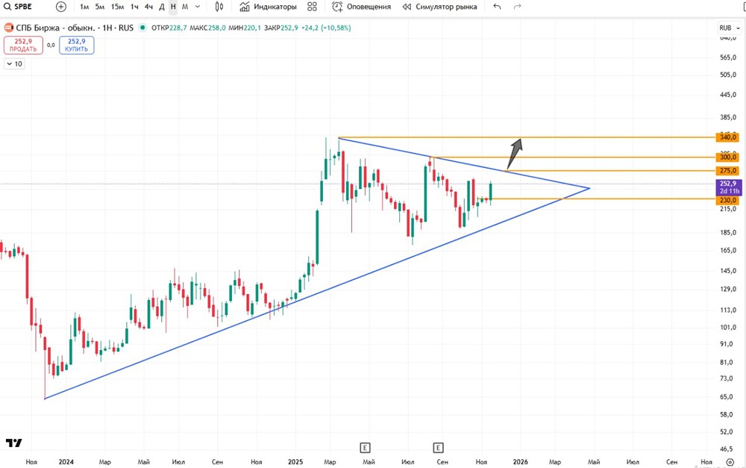Expand timeframe dropdown arrow

[x=198, y=7]
